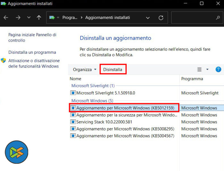Maximize the Aggiornamenti installati window
Image resolution: width=224 pixels, height=171 pixels.
[x=202, y=3]
